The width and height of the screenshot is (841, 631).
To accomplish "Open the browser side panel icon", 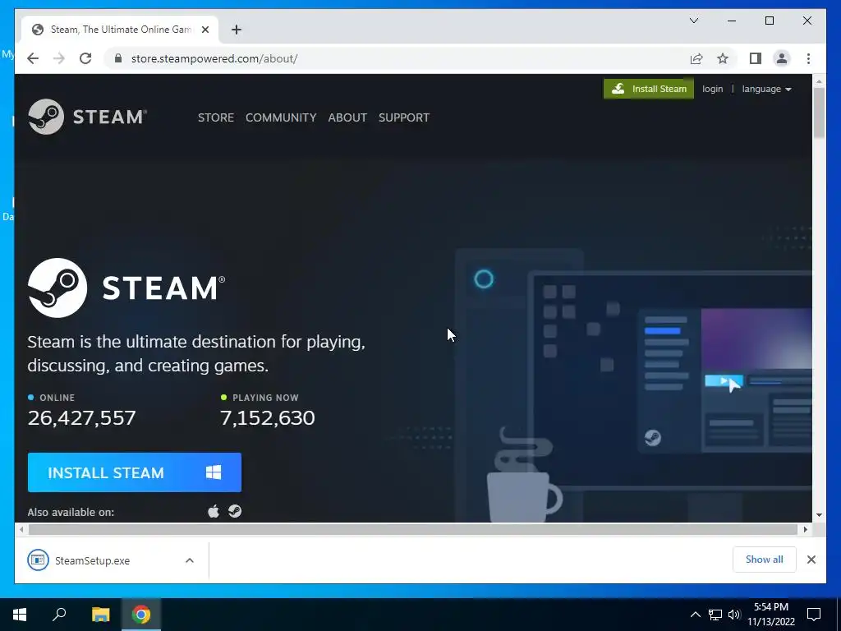I will (756, 58).
